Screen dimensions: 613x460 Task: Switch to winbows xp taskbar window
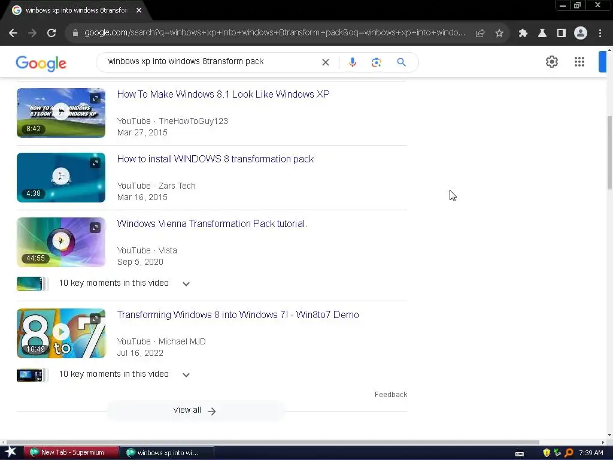[x=167, y=453]
